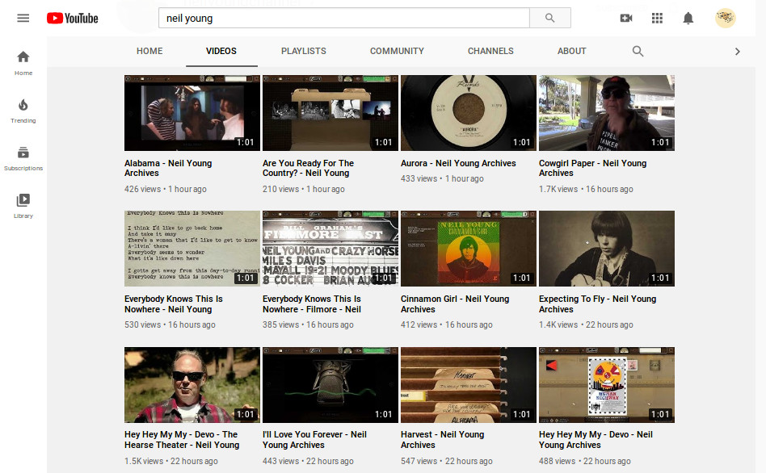Open the I'll Love You Forever thumbnail

(330, 385)
